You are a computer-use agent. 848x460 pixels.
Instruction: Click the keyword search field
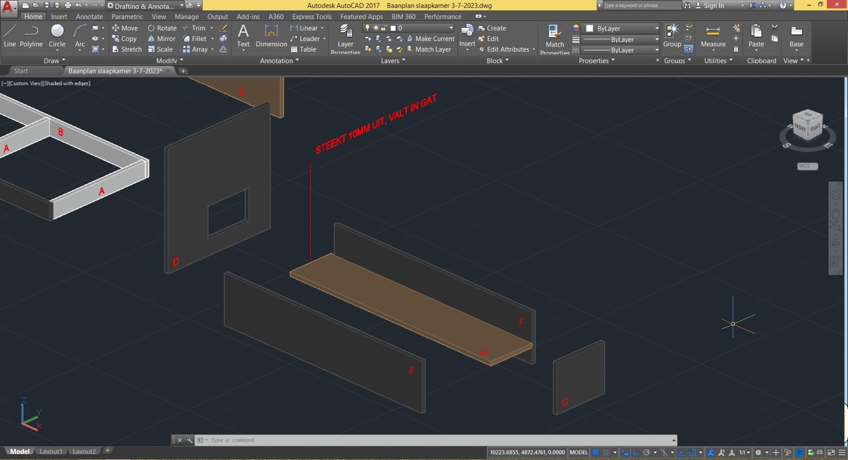[642, 6]
